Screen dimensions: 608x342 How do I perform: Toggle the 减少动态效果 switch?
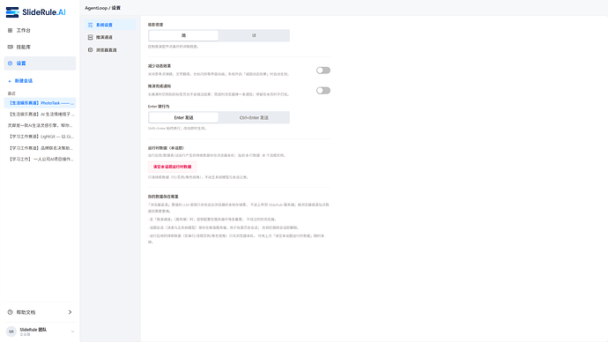point(323,71)
